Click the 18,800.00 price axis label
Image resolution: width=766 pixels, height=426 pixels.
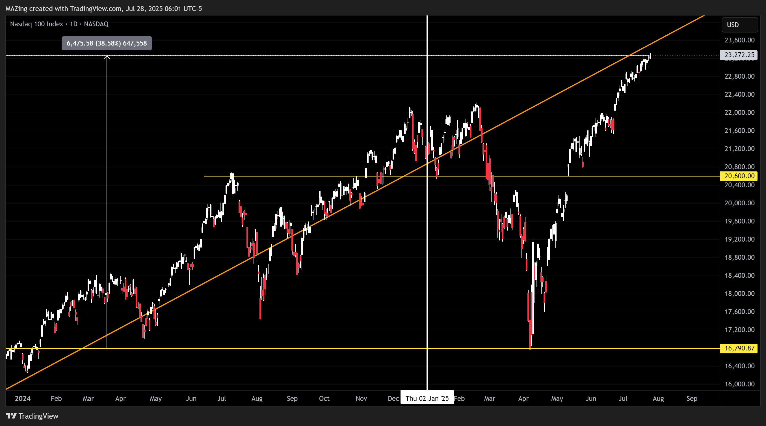click(739, 257)
